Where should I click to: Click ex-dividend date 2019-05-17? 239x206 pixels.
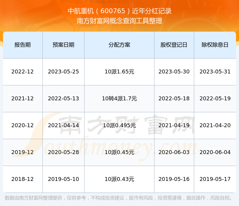point(215,179)
